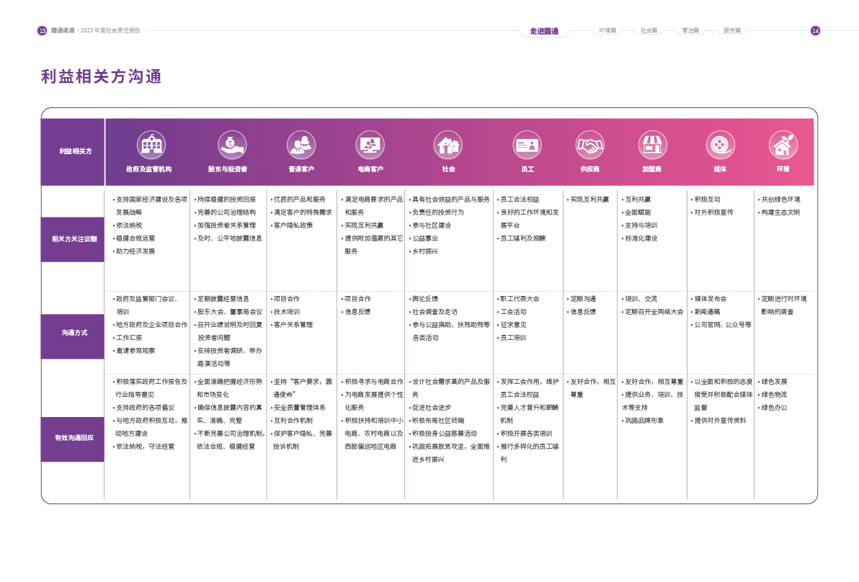Click the employee ID card icon
Screen dimensions: 859x582
pyautogui.click(x=527, y=145)
